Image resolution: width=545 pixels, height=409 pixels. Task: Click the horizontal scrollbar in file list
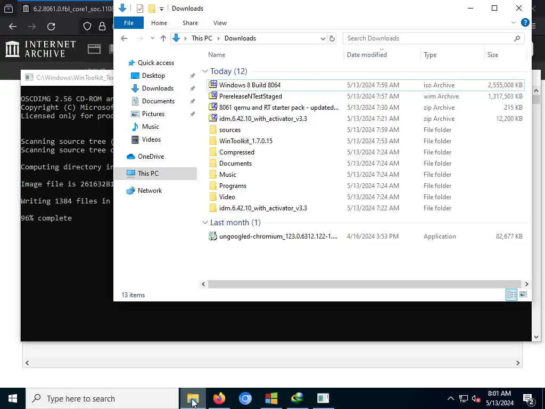click(364, 284)
